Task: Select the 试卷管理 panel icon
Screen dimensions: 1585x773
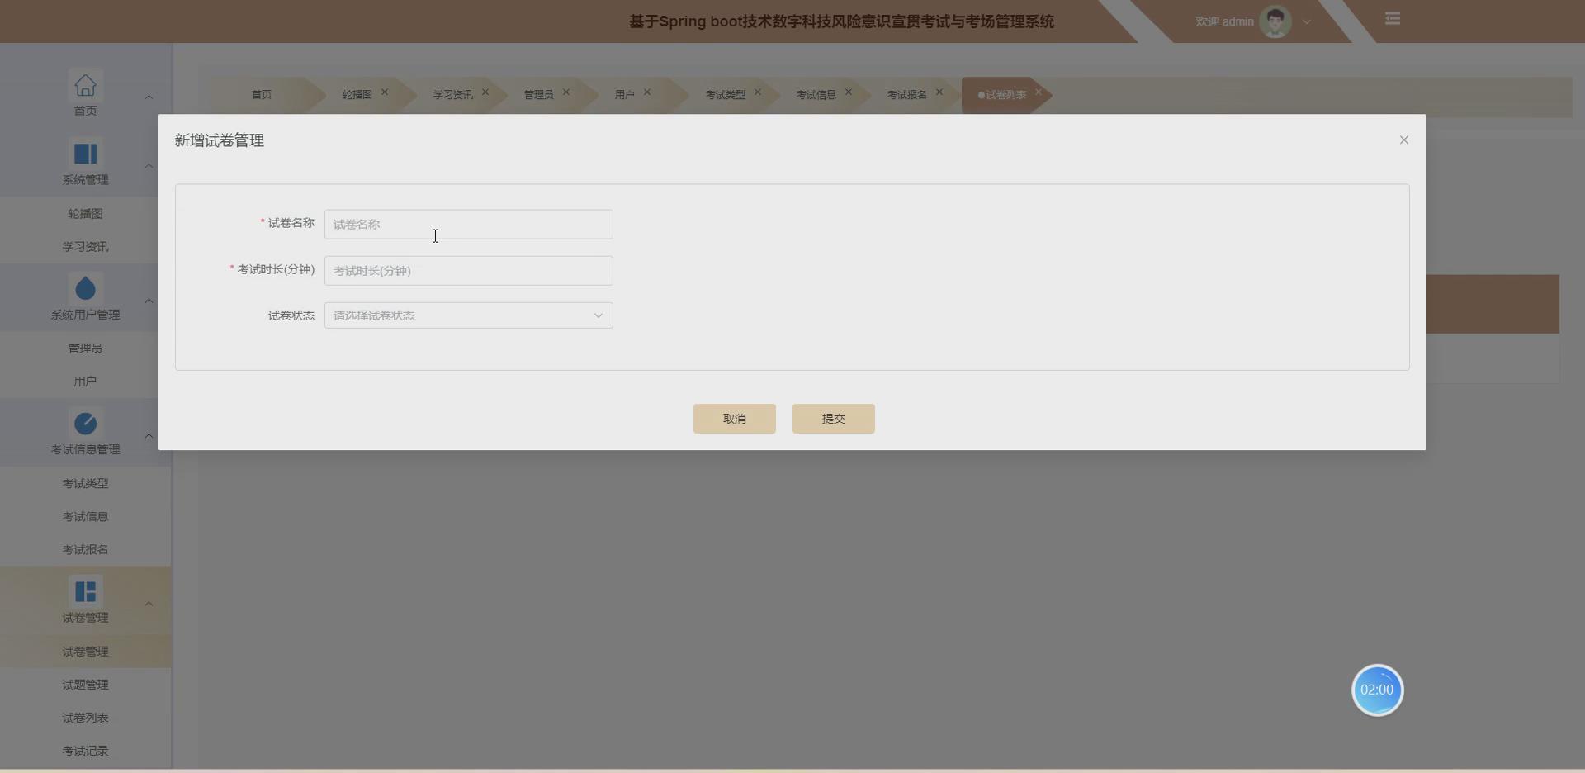Action: [85, 590]
